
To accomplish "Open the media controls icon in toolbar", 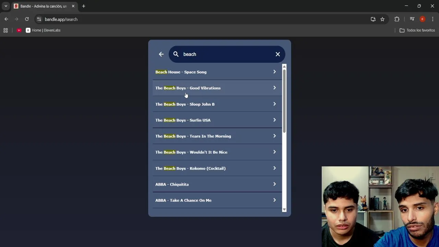I will click(412, 19).
